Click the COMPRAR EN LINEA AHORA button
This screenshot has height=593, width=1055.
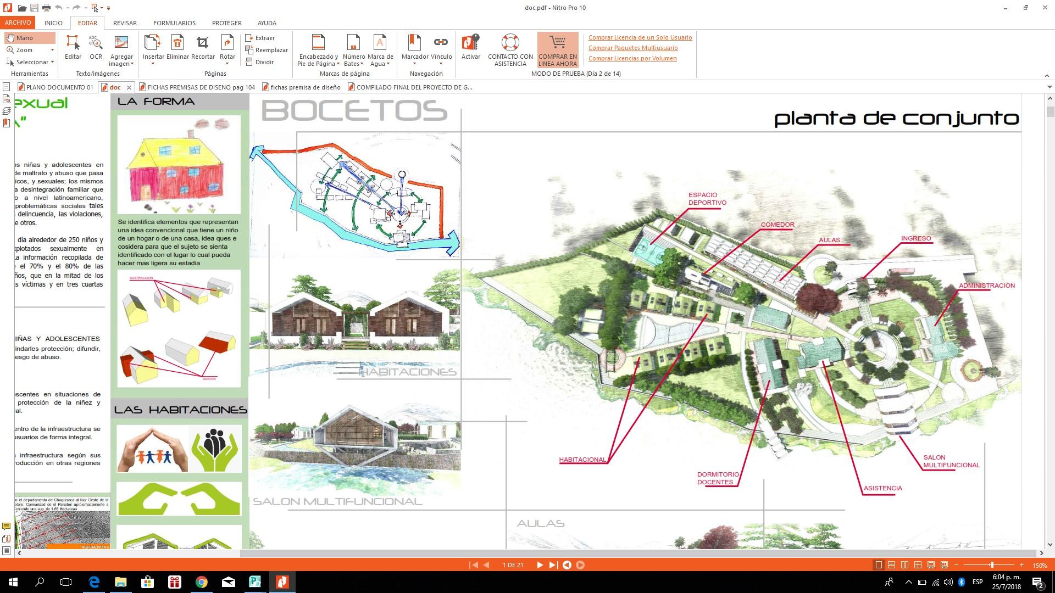point(558,49)
